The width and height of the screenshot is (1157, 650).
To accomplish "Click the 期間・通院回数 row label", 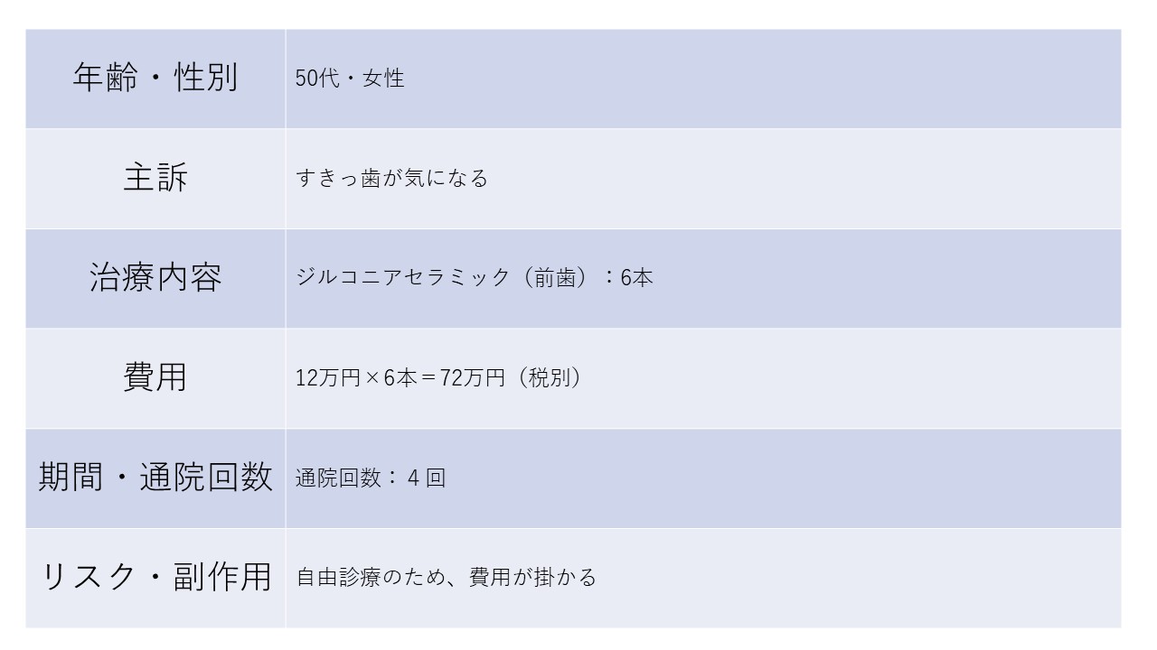I will tap(155, 477).
